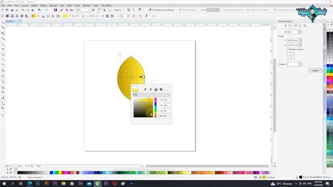Select the uniform fill icon in the property bar
This screenshot has width=333, height=187.
click(7, 16)
